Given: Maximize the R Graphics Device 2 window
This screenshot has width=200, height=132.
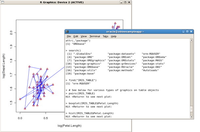Looking at the screenshot, I should pyautogui.click(x=125, y=2).
